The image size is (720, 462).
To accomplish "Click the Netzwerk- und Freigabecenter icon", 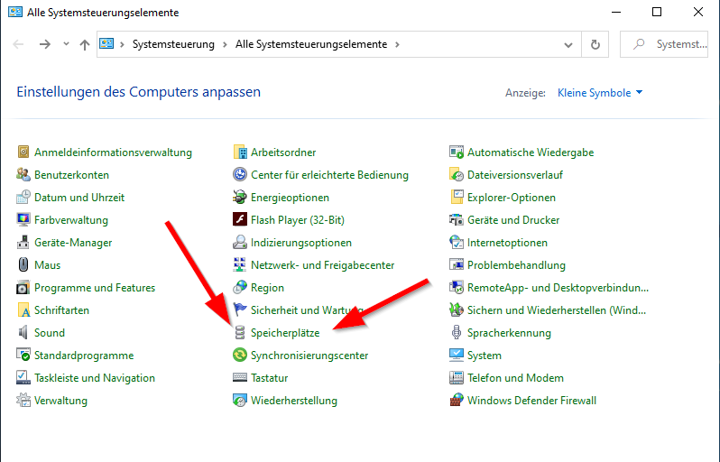I will 240,264.
